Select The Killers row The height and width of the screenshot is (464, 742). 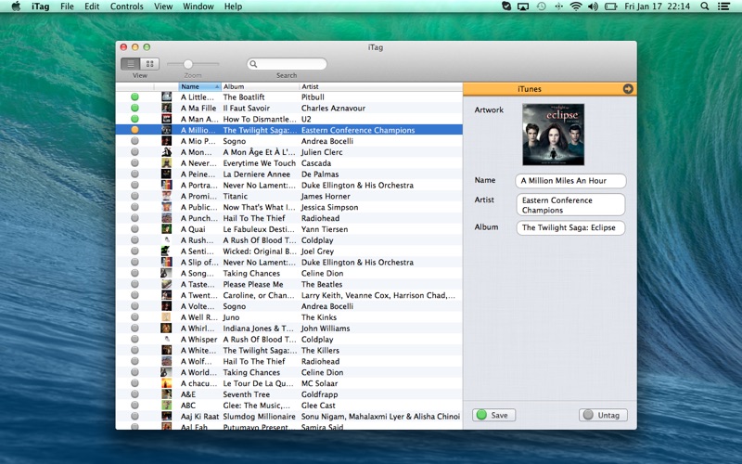coord(289,351)
